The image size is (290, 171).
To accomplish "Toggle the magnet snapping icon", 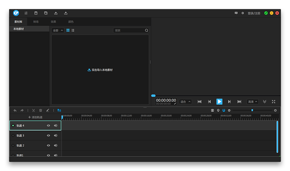I will [x=224, y=110].
